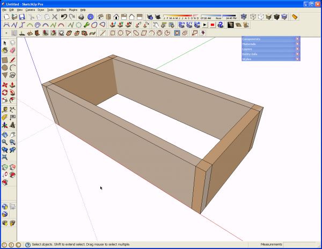Adjust the shadow time of day slider

218,16
